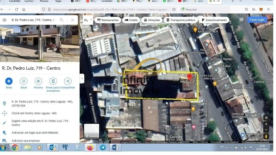Open the language dropdown next to Restaurantes
The width and height of the screenshot is (276, 155).
pos(88,20)
